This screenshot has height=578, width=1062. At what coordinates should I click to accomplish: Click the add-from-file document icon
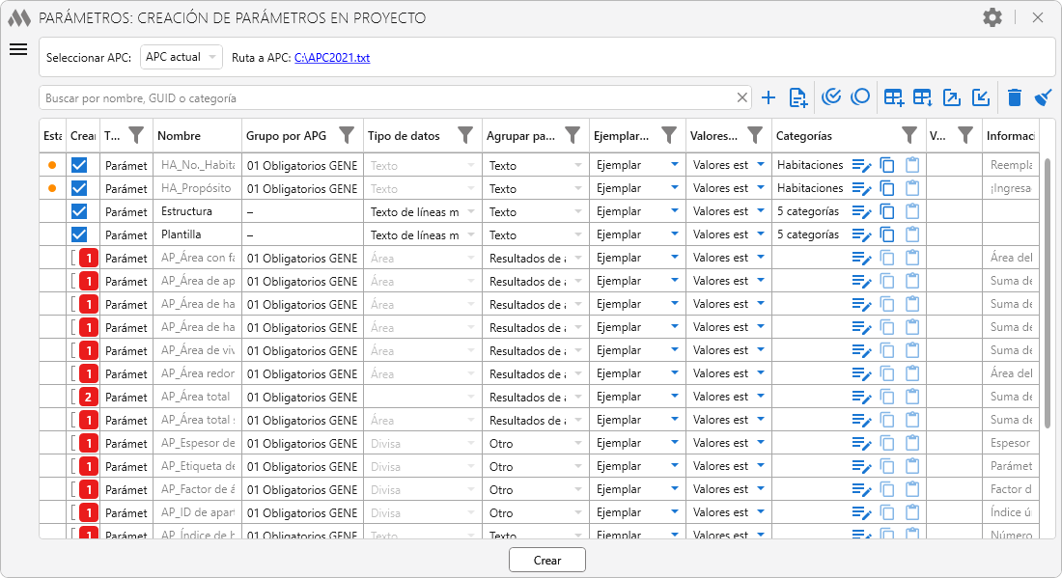[x=797, y=97]
